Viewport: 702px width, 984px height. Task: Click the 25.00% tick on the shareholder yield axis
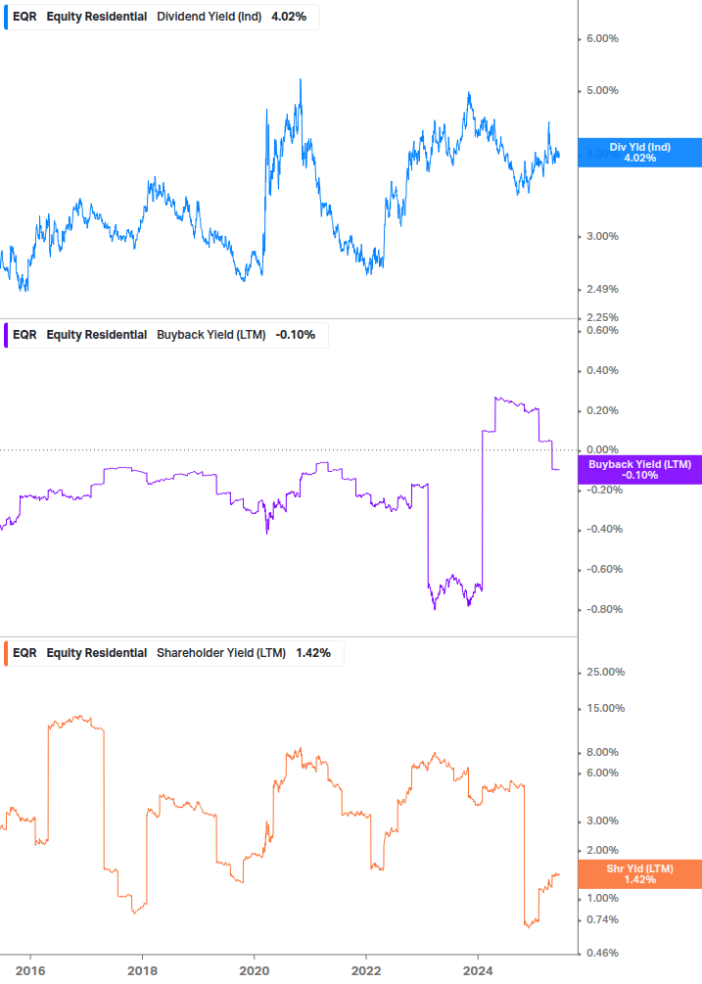point(605,672)
